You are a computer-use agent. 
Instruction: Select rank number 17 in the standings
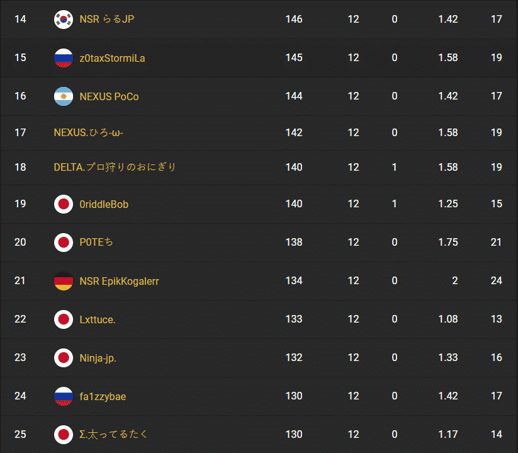20,132
